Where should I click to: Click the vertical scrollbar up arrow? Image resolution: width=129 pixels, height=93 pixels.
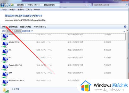tap(127, 30)
